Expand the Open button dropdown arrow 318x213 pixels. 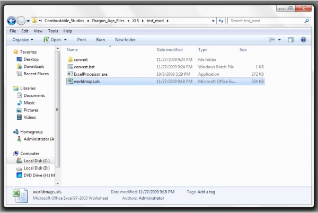pyautogui.click(x=66, y=40)
